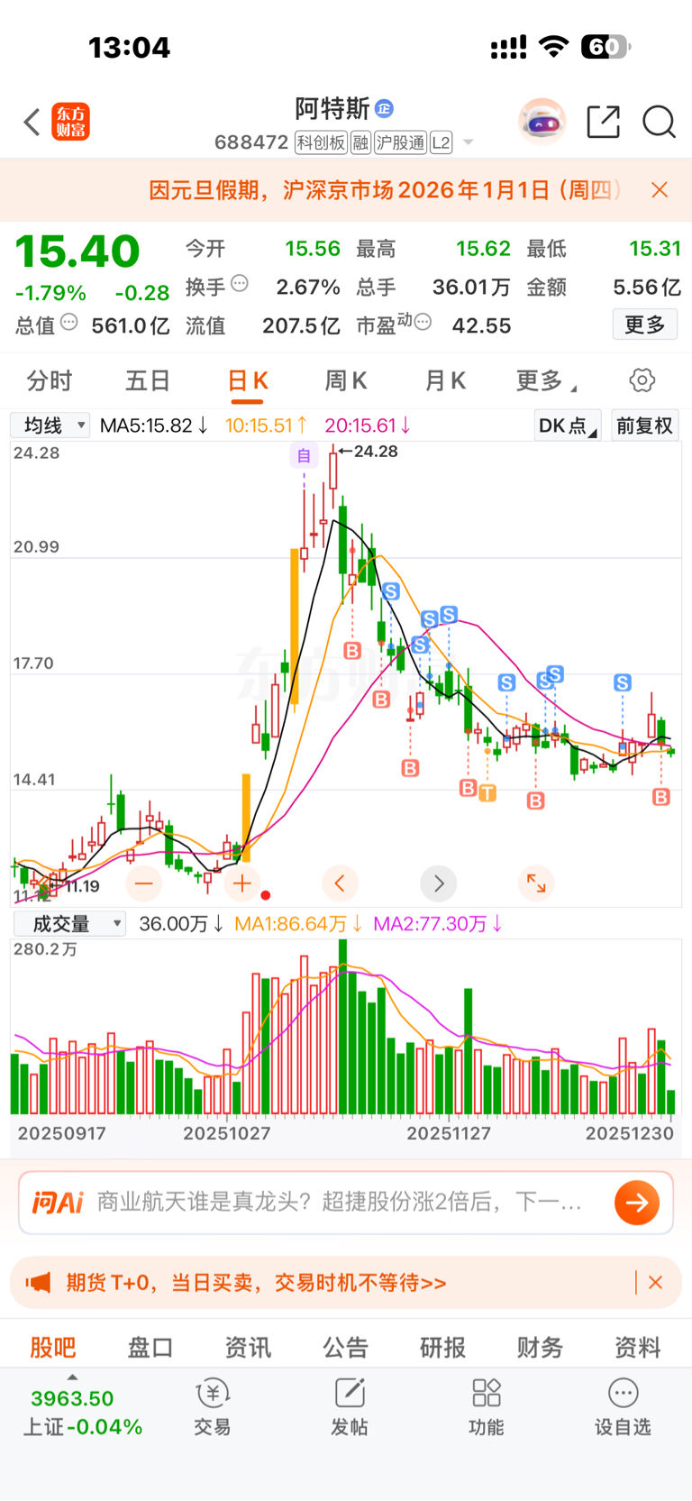The width and height of the screenshot is (692, 1501).
Task: Tap the 更多 button in the quote panel
Action: (x=645, y=325)
